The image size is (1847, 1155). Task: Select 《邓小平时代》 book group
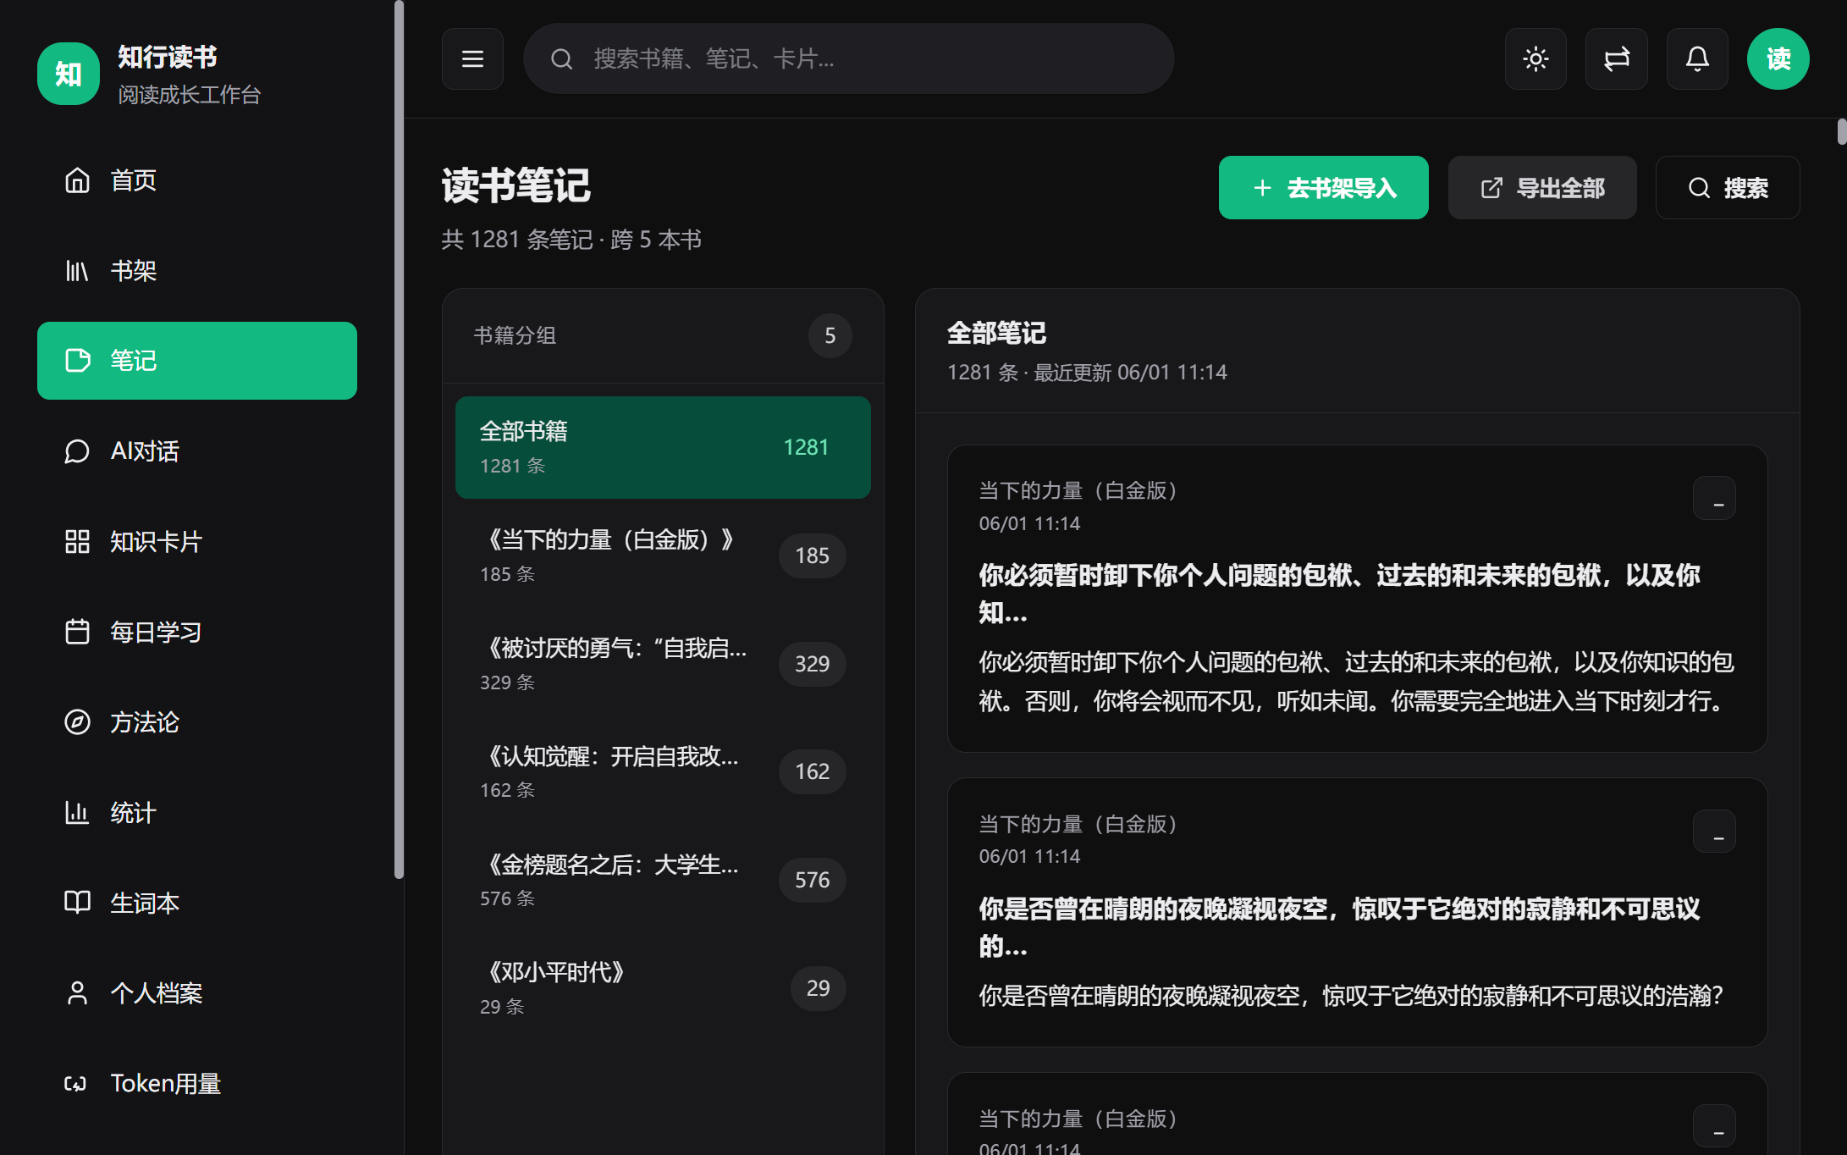(663, 988)
